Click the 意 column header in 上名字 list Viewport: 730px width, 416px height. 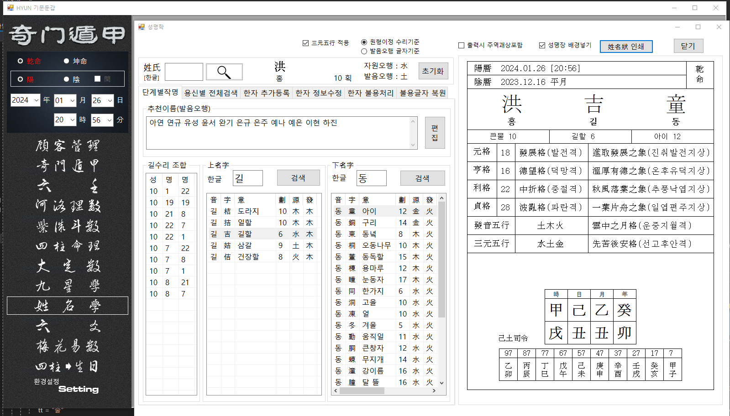click(x=256, y=200)
